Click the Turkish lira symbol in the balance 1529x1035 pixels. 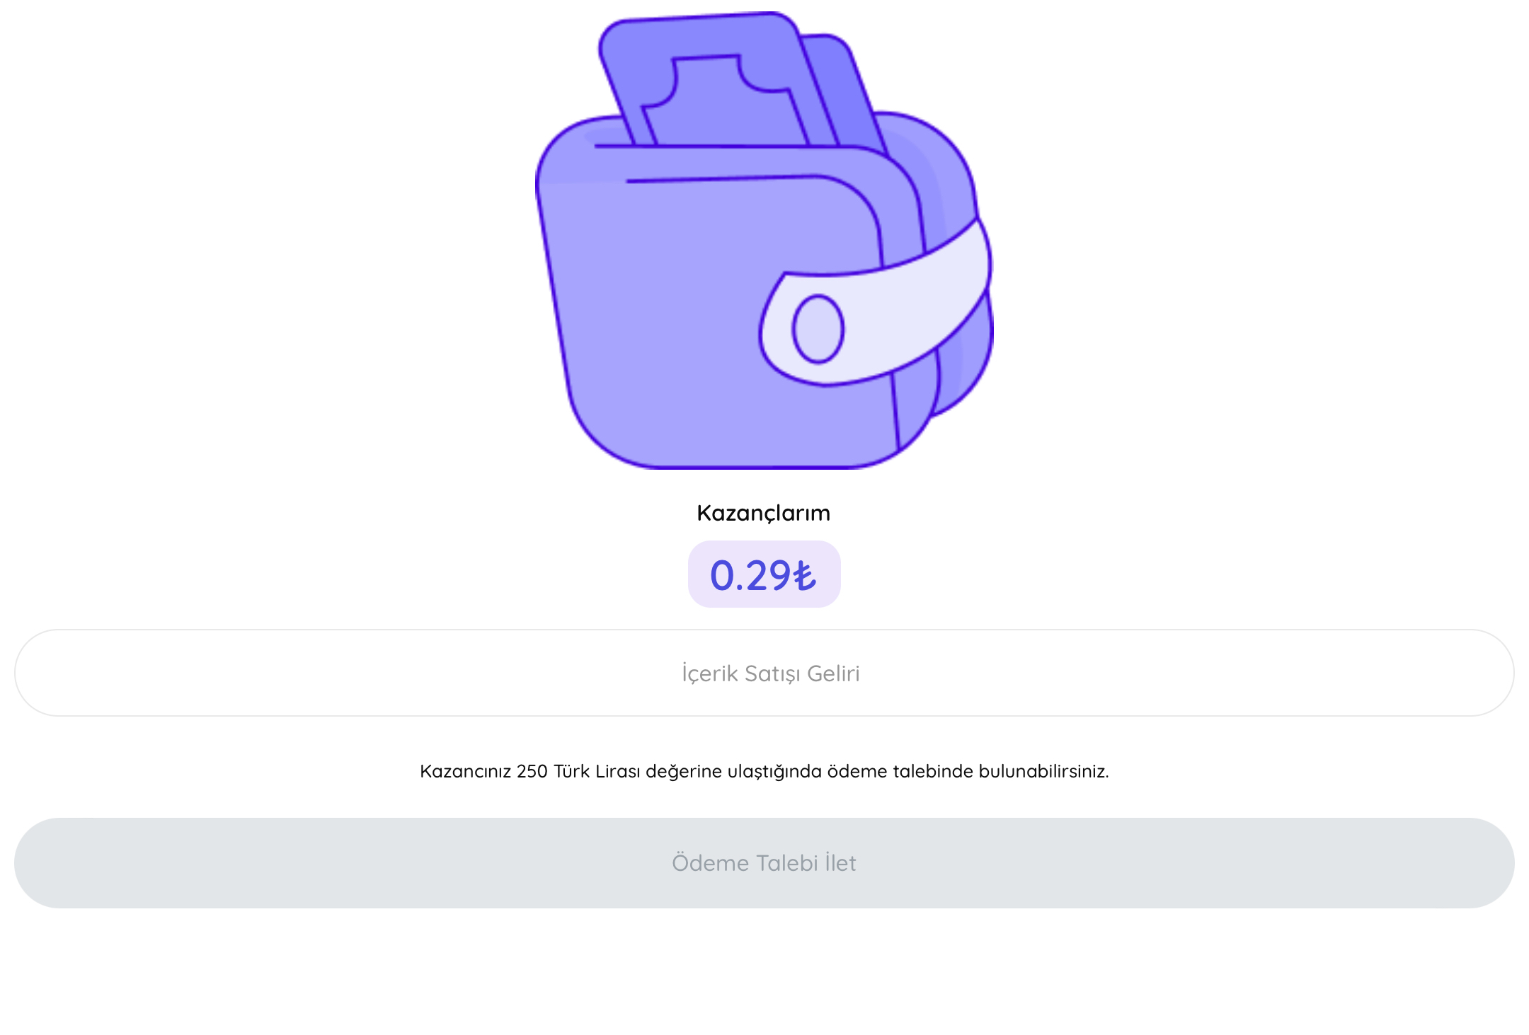coord(804,575)
